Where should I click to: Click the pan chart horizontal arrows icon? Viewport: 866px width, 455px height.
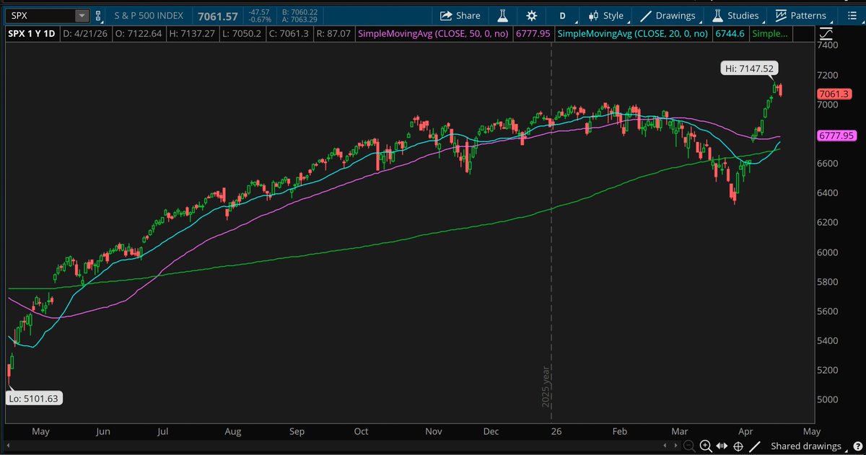tap(722, 446)
